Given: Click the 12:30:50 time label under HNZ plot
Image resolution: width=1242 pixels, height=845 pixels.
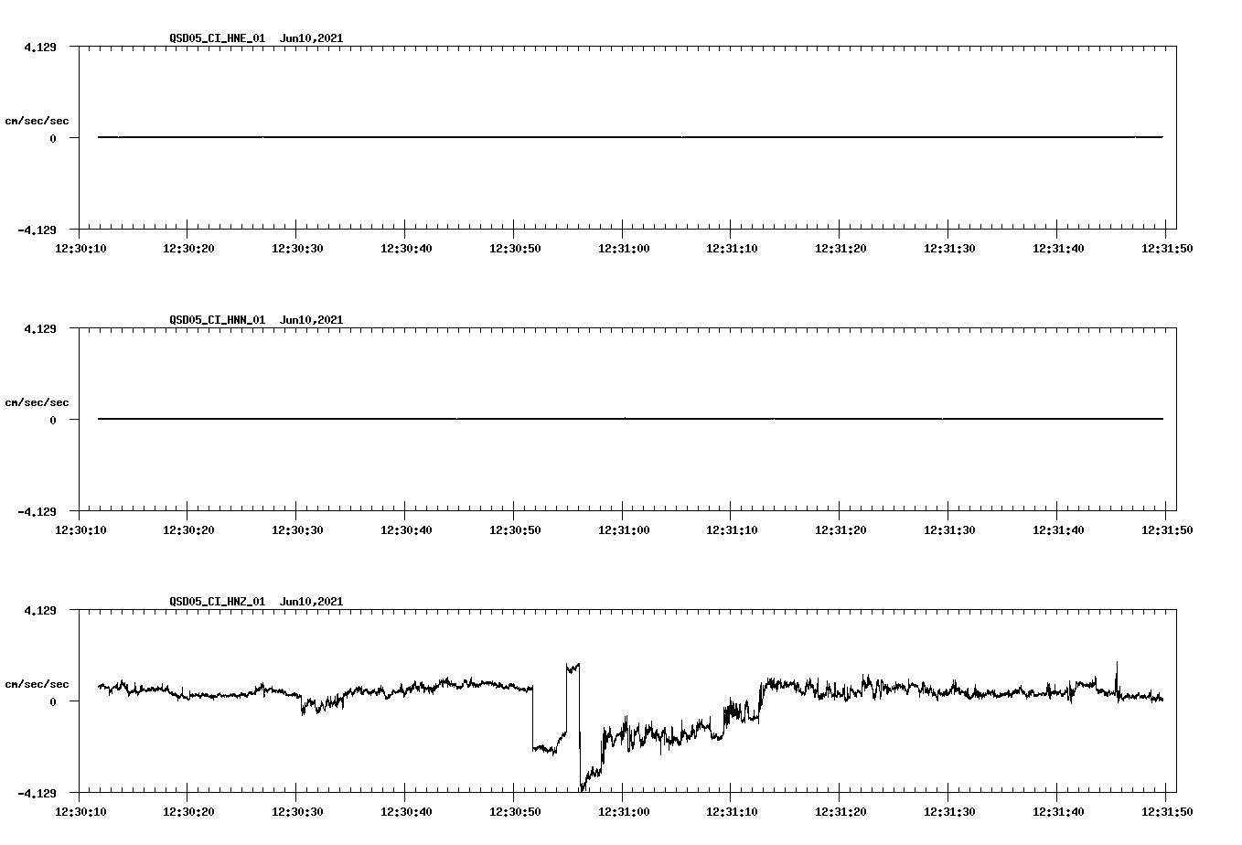Looking at the screenshot, I should coord(514,811).
